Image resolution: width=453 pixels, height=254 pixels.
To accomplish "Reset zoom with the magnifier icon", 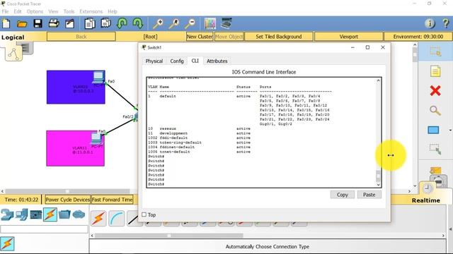I will tap(174, 23).
